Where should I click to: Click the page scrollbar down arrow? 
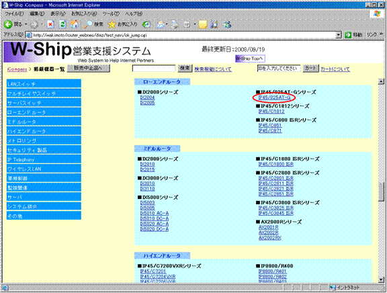381,280
